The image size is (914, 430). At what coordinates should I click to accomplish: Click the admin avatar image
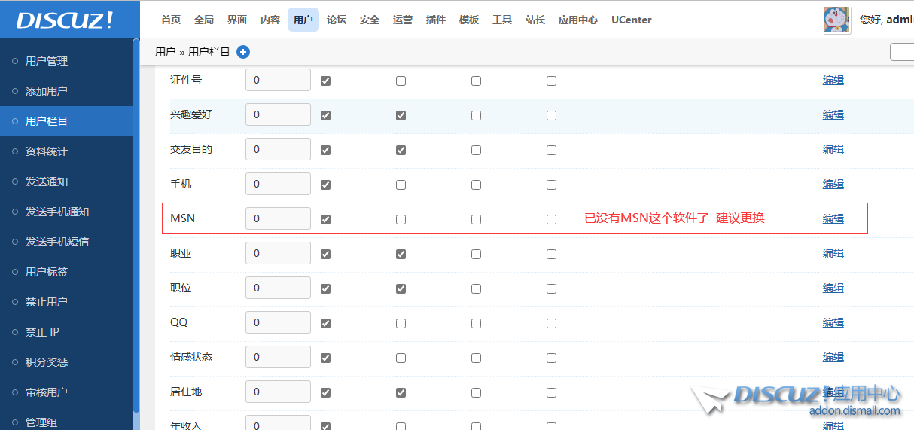[836, 20]
